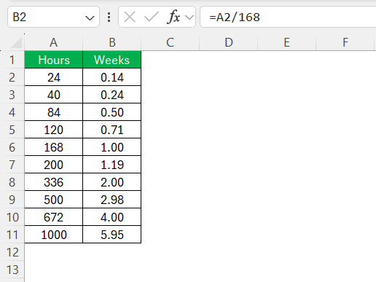Select the cell containing 0.71
376x282 pixels.
[x=112, y=130]
